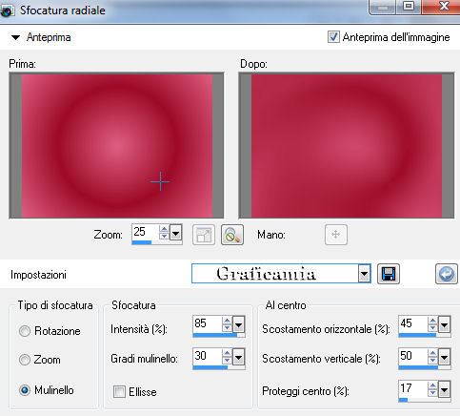Image resolution: width=460 pixels, height=416 pixels.
Task: Increase Gradi mulinello with the up arrow
Action: coord(227,352)
